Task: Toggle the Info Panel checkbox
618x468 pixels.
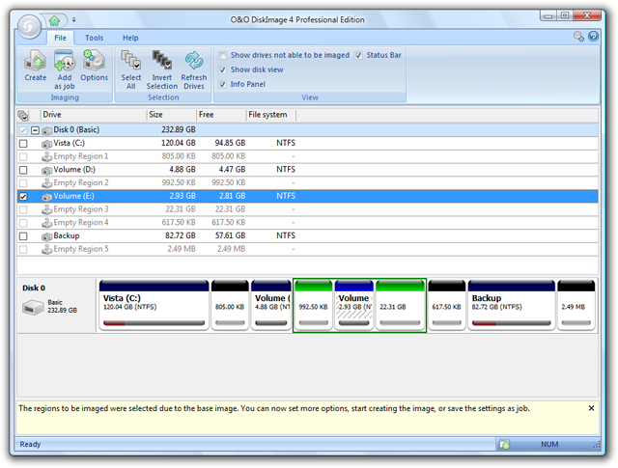Action: pyautogui.click(x=223, y=84)
